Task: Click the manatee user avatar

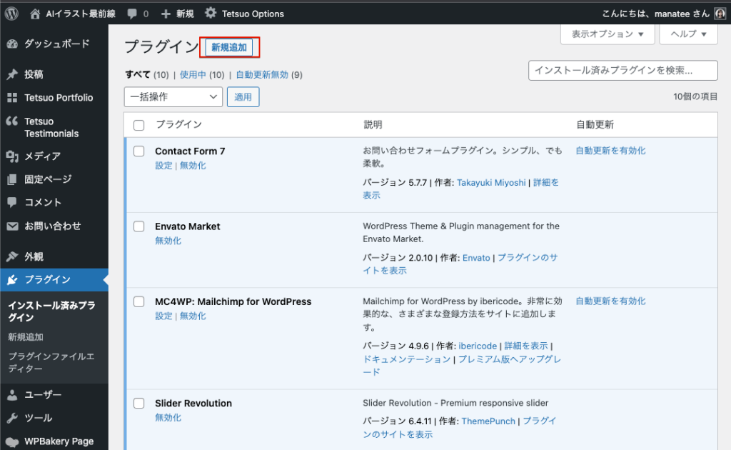Action: (x=720, y=13)
